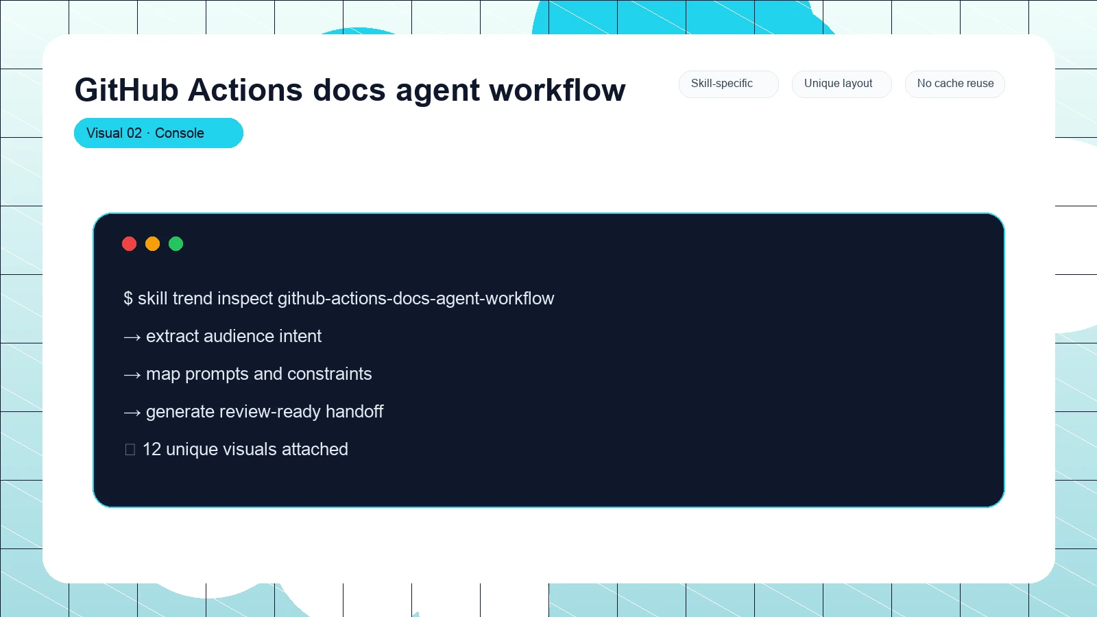This screenshot has width=1097, height=617.
Task: Click the Unique layout tag pill
Action: [x=841, y=84]
